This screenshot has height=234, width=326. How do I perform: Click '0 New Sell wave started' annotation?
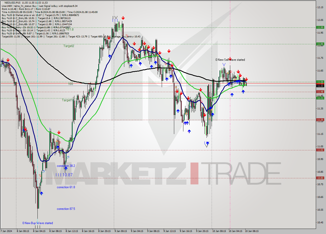pyautogui.click(x=230, y=60)
